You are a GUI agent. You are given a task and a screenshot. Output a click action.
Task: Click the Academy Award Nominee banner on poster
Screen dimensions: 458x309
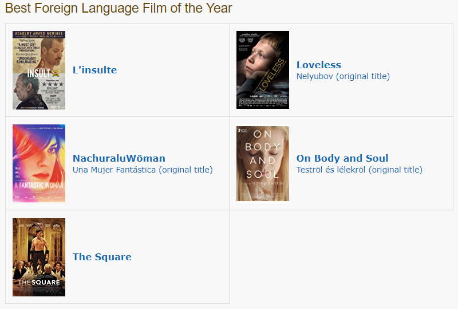pyautogui.click(x=39, y=34)
